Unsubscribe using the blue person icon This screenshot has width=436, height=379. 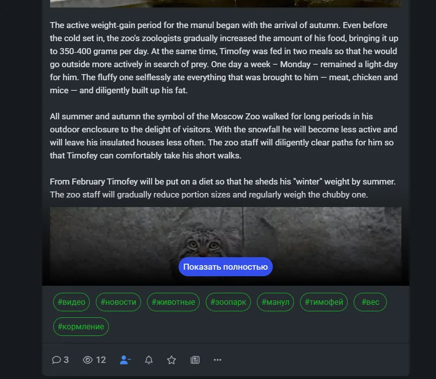coord(125,360)
